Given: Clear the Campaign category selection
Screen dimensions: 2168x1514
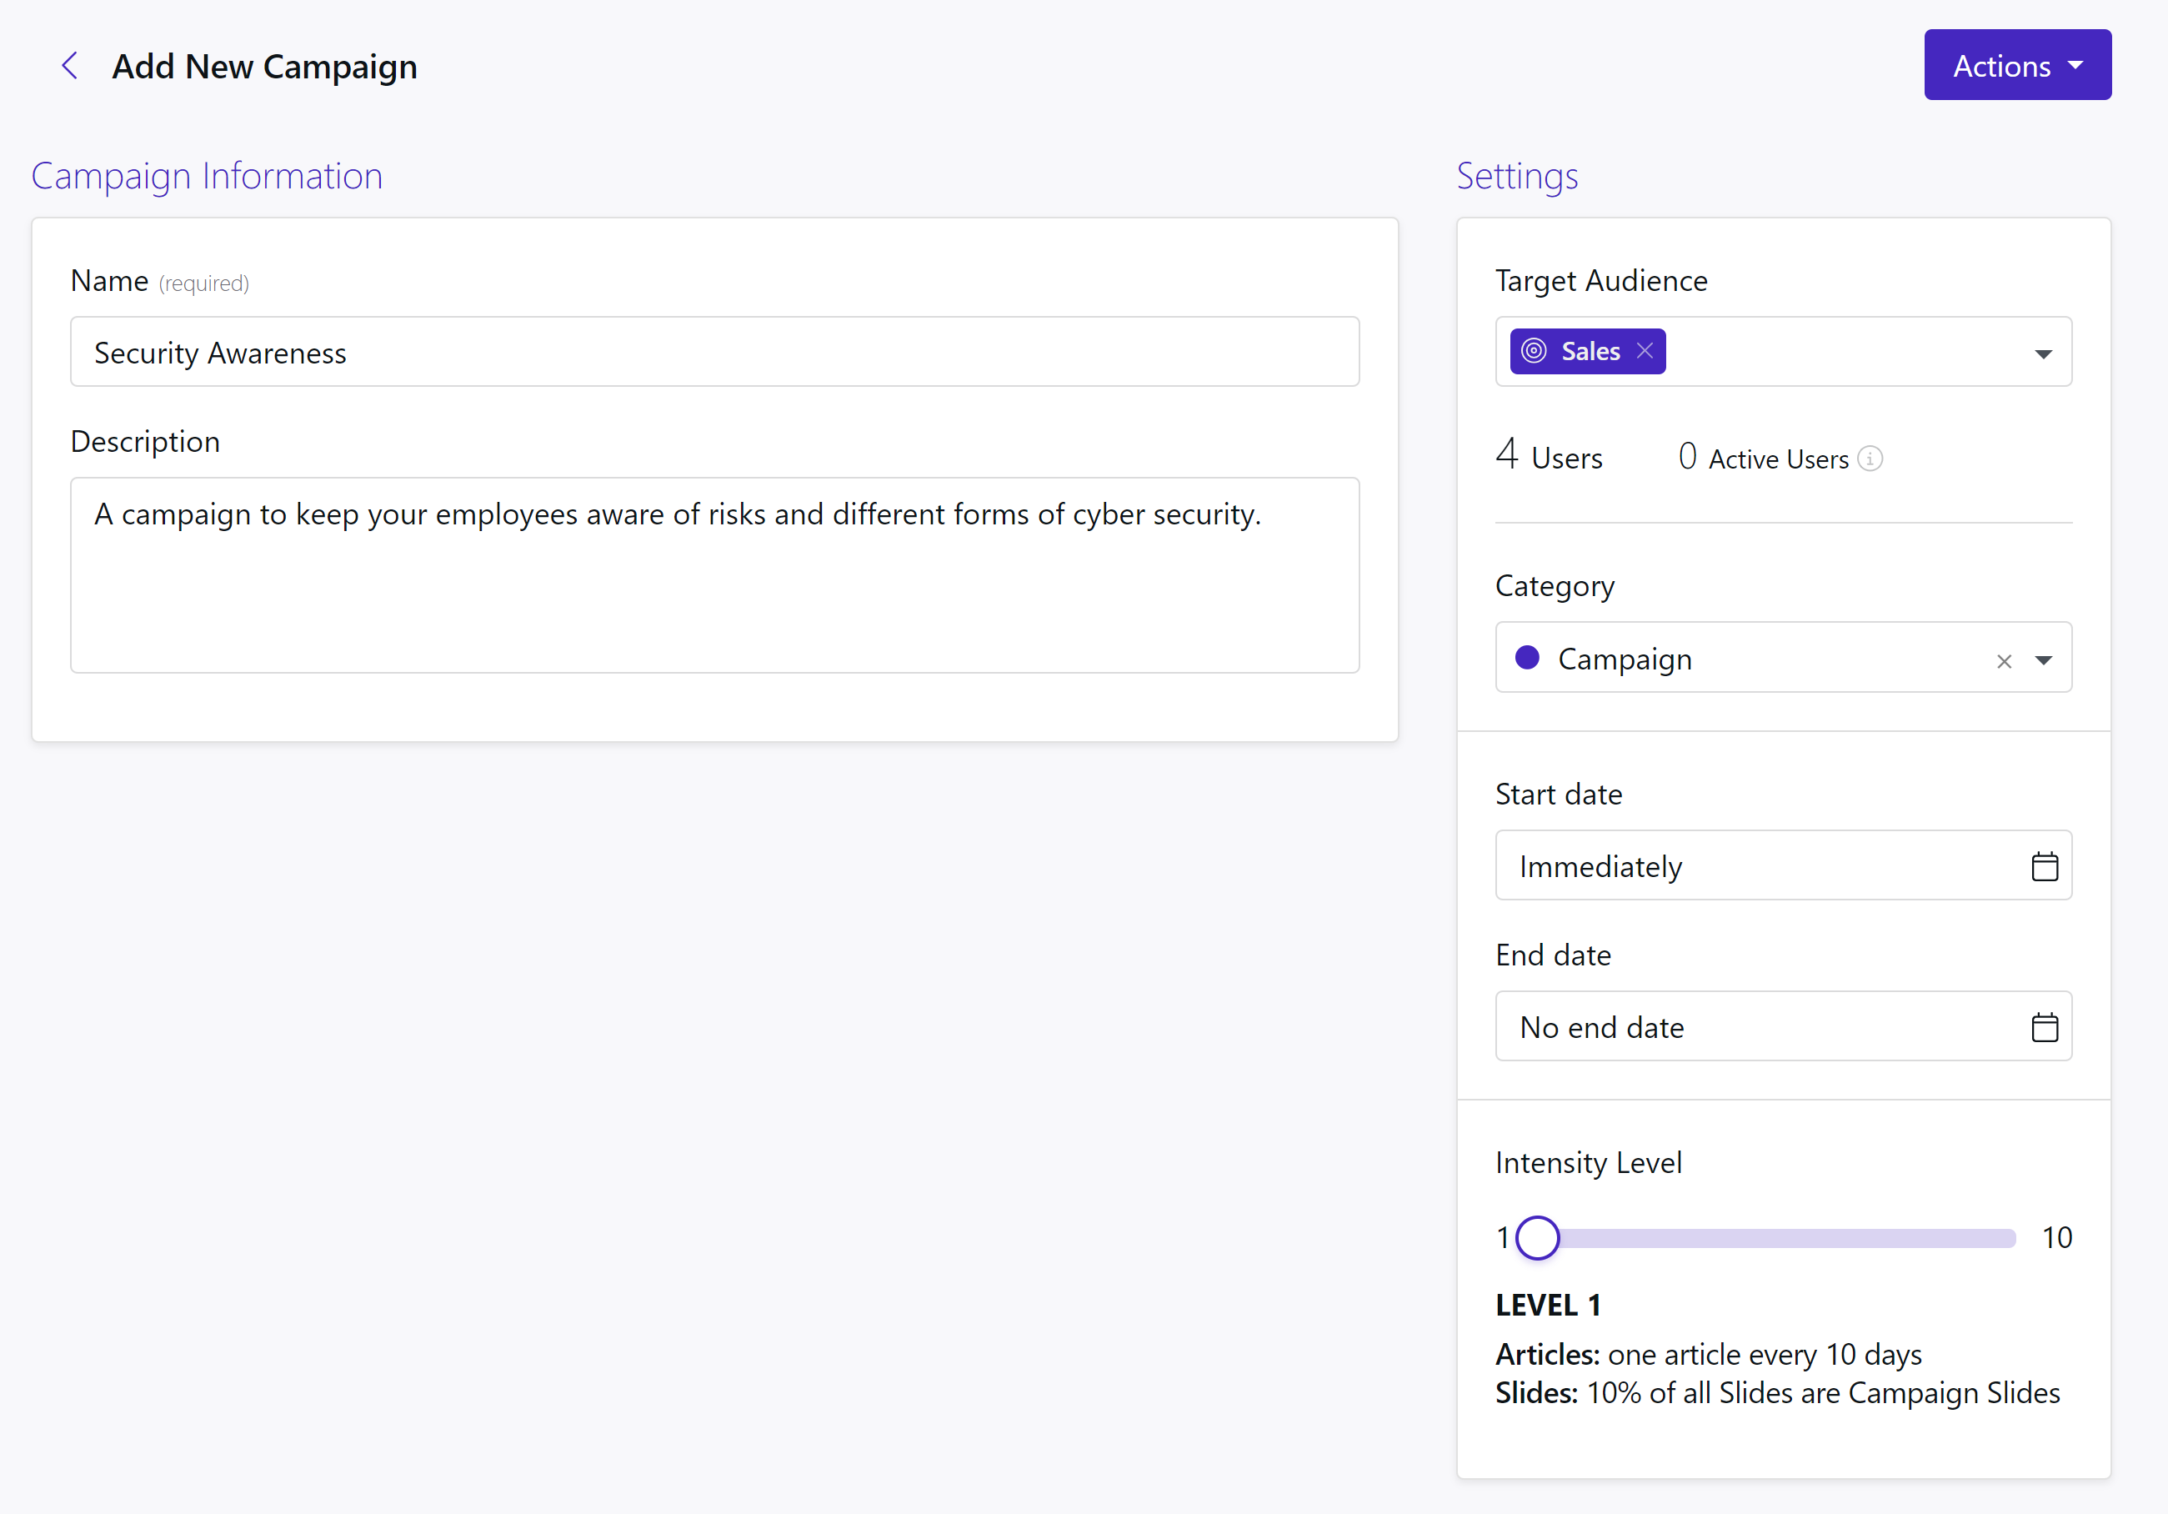Looking at the screenshot, I should click(x=2004, y=661).
